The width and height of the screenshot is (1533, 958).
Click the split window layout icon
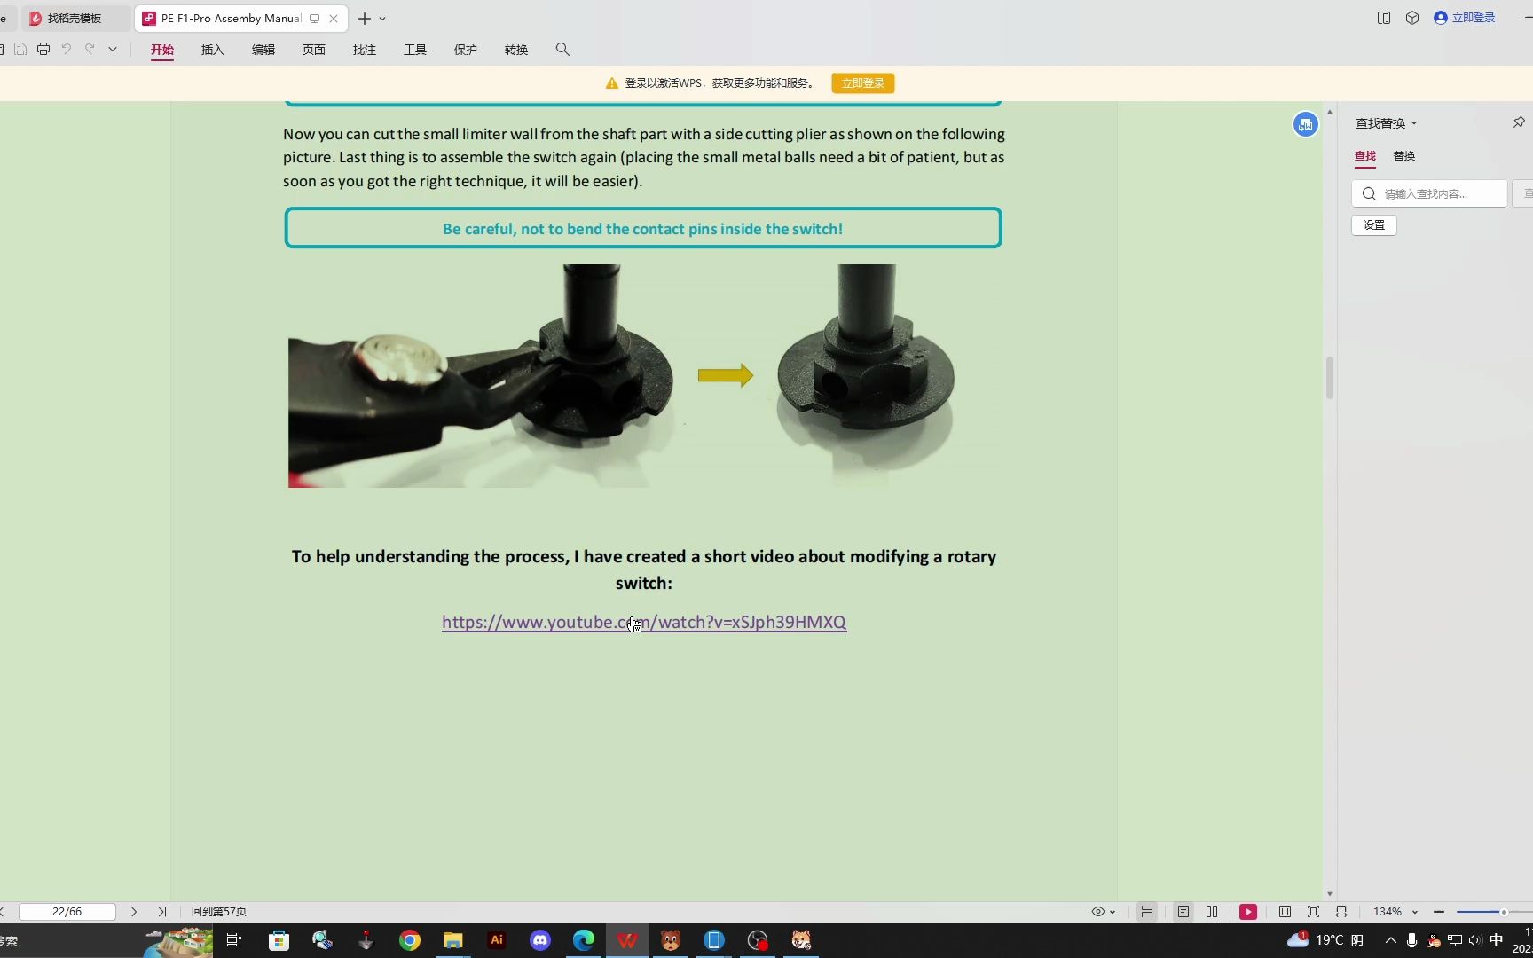tap(1384, 18)
